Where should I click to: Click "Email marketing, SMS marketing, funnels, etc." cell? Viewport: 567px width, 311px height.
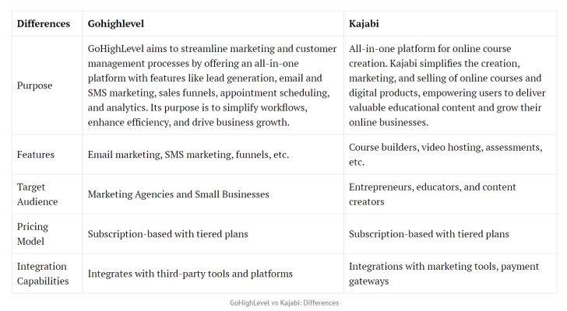click(x=188, y=155)
